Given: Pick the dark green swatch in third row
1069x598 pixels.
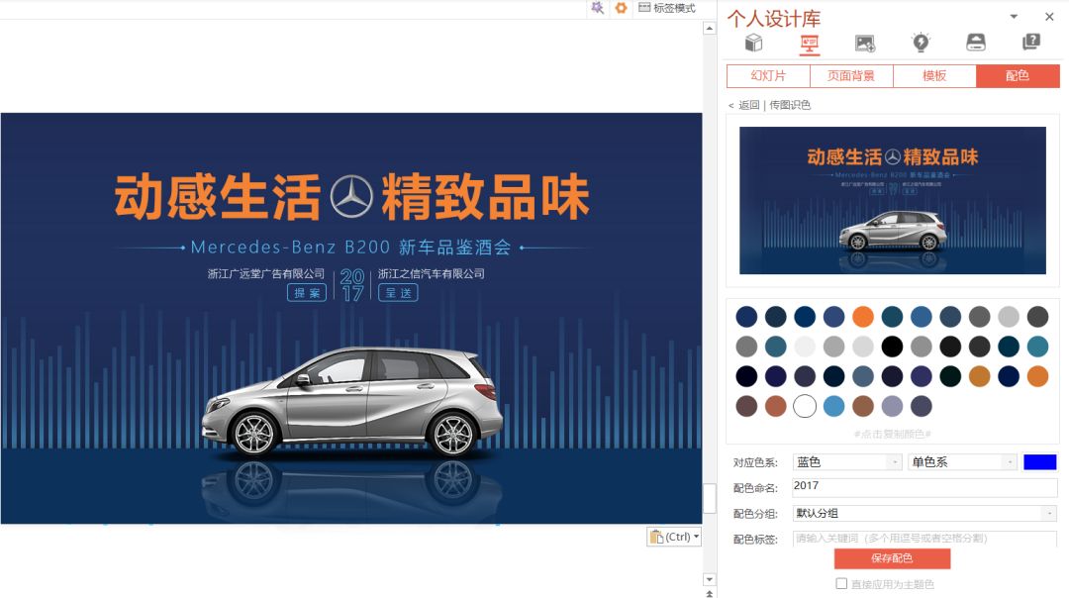Looking at the screenshot, I should click(949, 376).
